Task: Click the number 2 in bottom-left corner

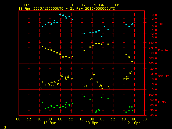Action: tap(5, 127)
